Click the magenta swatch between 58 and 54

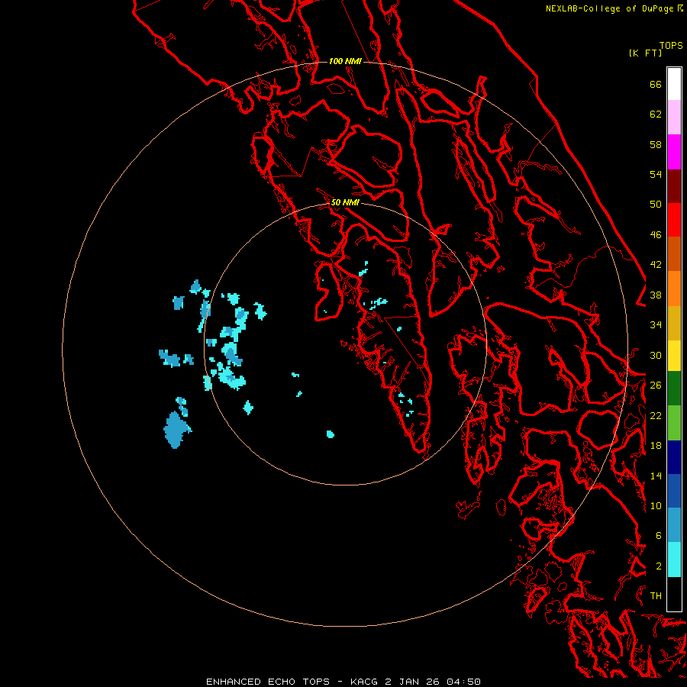(674, 152)
